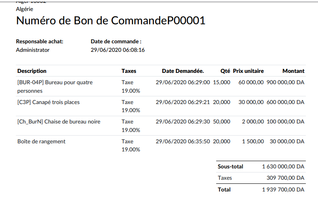Click the Prix unitaire column header

click(248, 71)
